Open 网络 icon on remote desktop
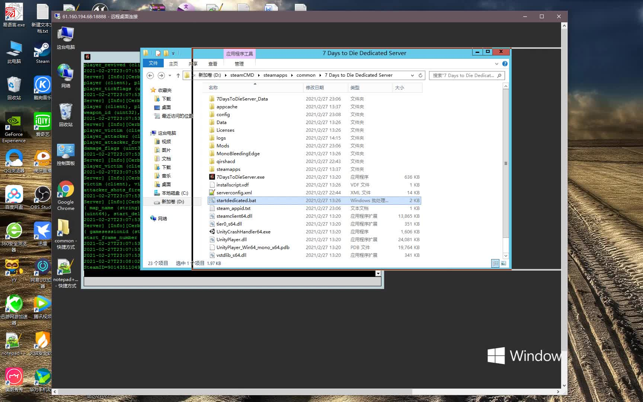643x402 pixels. (x=65, y=76)
